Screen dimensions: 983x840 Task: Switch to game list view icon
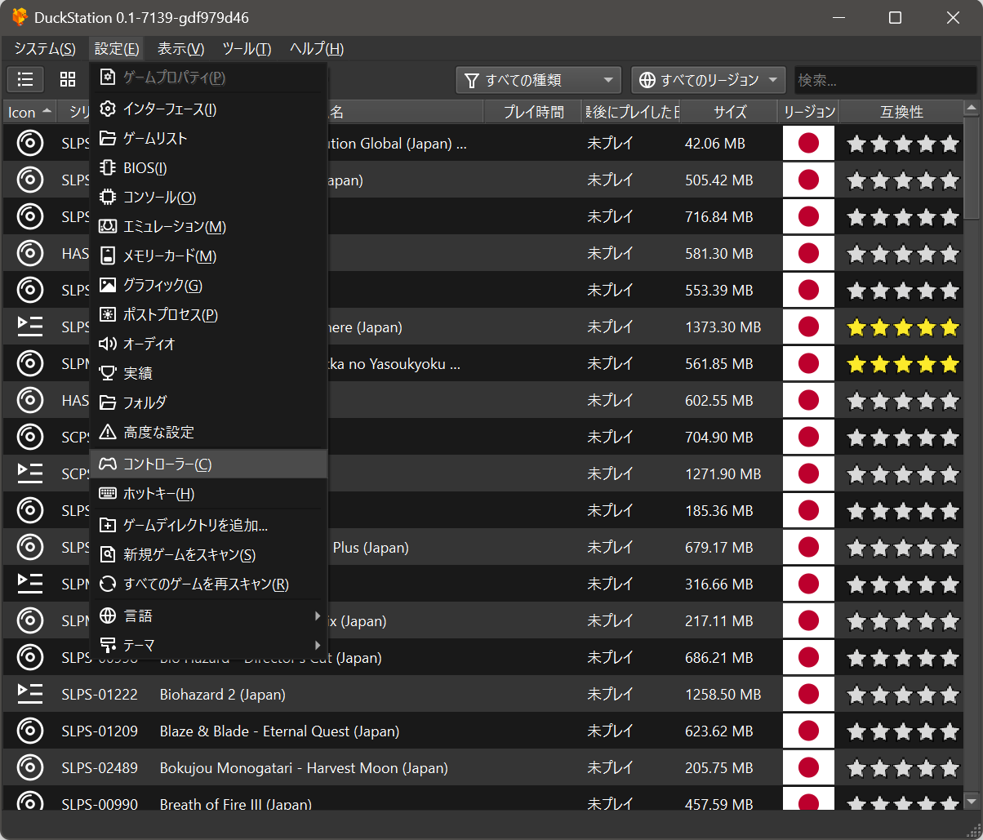point(25,79)
